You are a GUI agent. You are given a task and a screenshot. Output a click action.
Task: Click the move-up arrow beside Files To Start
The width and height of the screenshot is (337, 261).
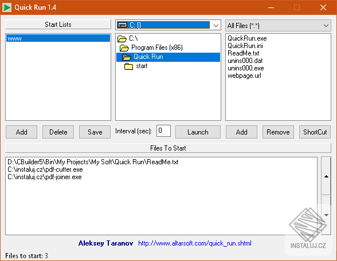pyautogui.click(x=326, y=176)
